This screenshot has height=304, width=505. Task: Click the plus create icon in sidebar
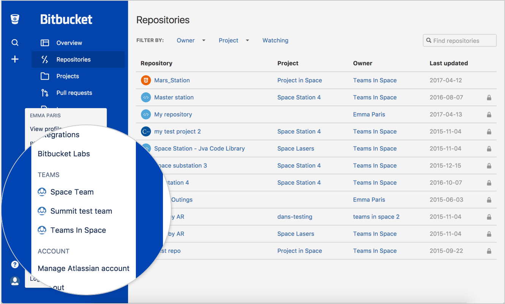[15, 59]
